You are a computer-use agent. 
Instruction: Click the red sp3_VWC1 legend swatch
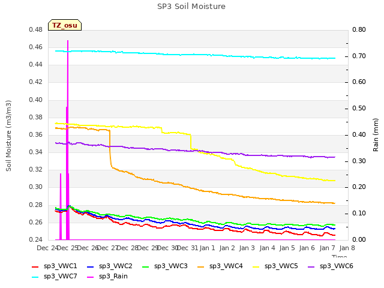(35, 266)
